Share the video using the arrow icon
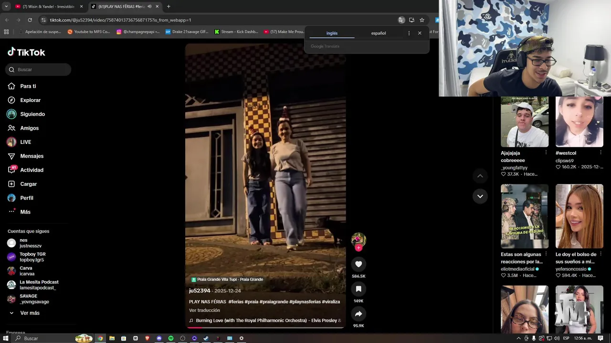This screenshot has width=611, height=343. (x=358, y=313)
